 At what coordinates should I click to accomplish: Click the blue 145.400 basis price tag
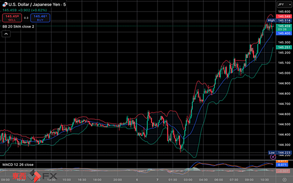(x=283, y=33)
